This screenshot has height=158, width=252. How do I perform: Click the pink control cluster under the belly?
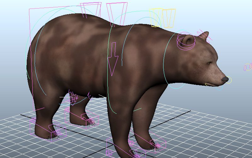73,98
